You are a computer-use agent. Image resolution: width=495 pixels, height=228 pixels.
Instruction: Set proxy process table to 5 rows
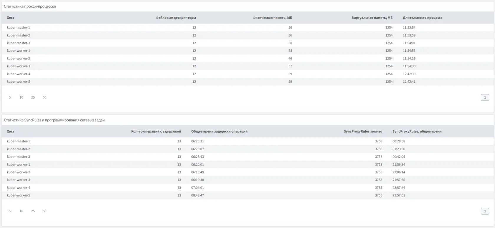[x=10, y=97]
